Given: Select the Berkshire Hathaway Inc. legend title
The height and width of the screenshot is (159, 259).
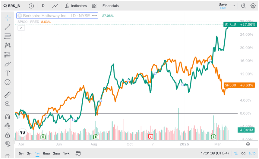Looking at the screenshot, I should click(56, 16).
